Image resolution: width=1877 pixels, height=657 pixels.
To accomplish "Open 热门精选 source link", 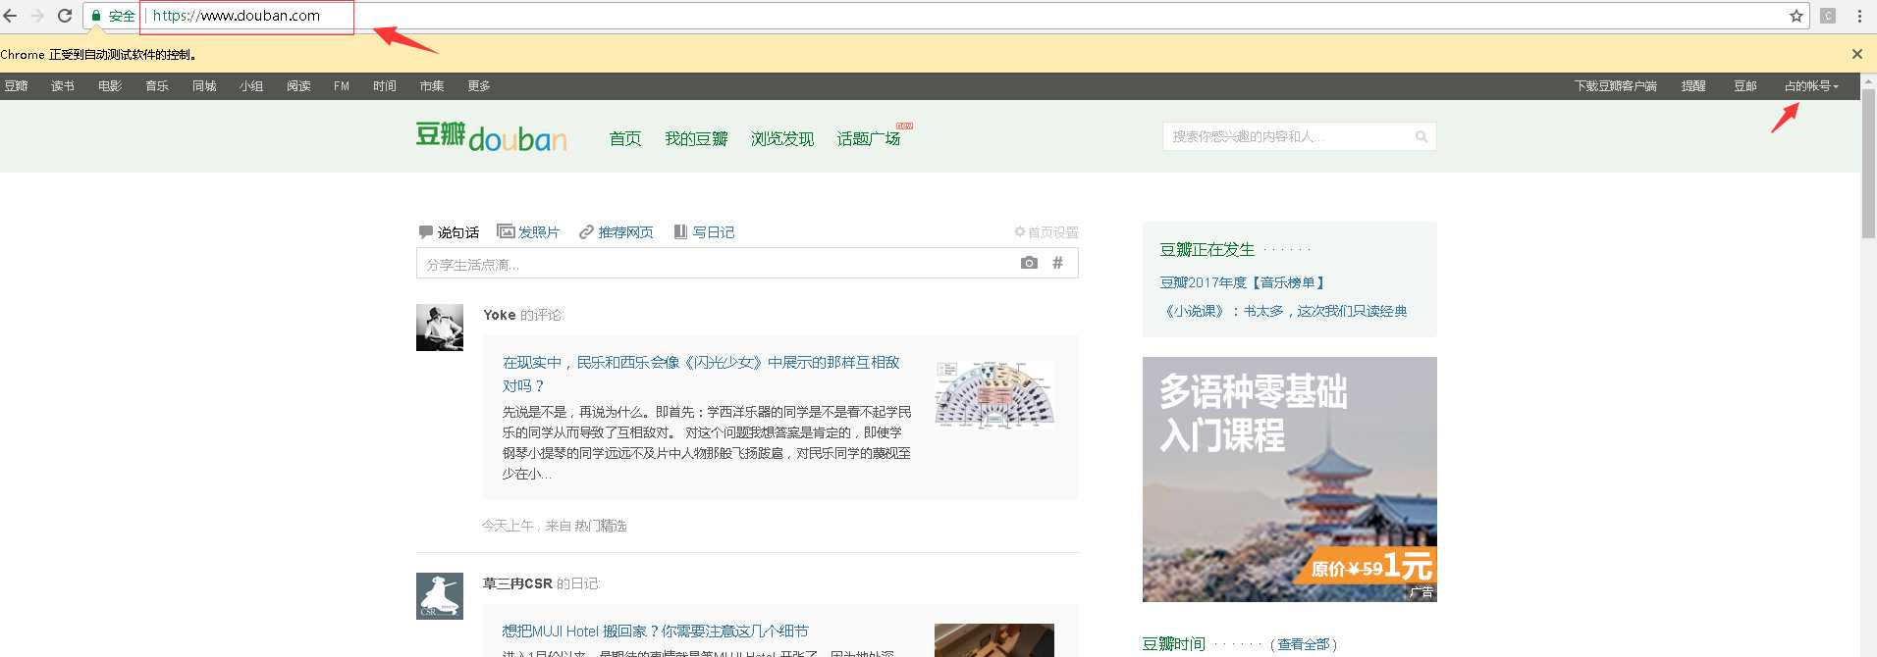I will coord(601,526).
